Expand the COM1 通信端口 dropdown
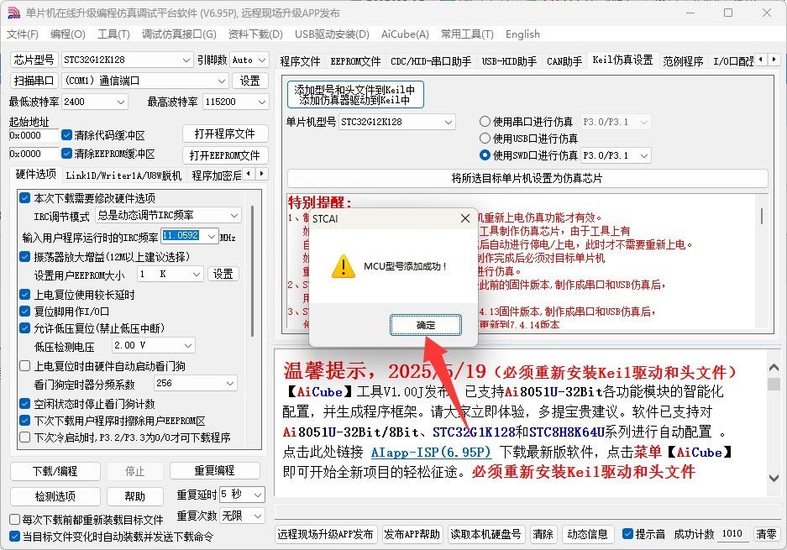Image resolution: width=787 pixels, height=550 pixels. point(222,81)
